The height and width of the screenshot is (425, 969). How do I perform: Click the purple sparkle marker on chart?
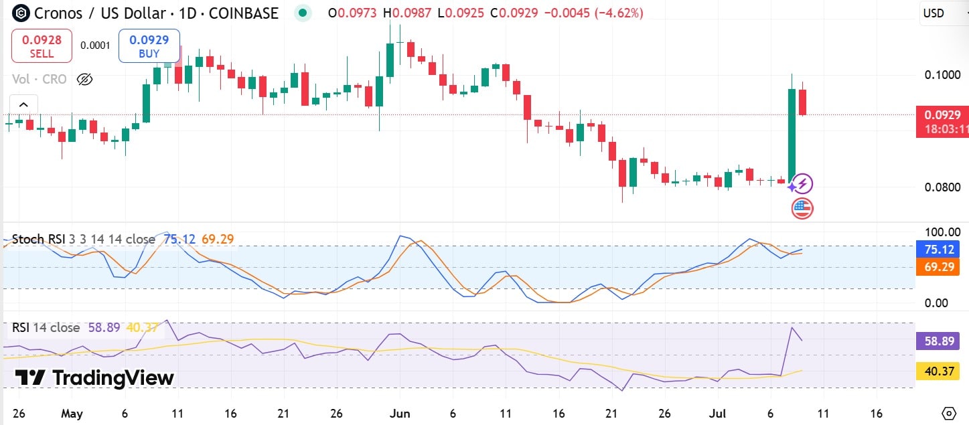click(792, 187)
